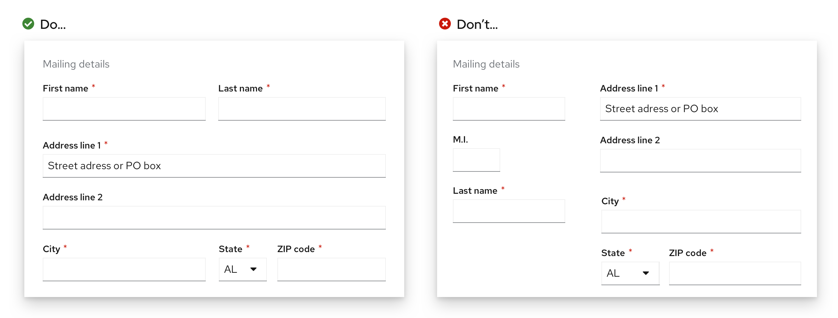Select the ZIP code field in the Do form
The width and height of the screenshot is (838, 318).
[331, 269]
